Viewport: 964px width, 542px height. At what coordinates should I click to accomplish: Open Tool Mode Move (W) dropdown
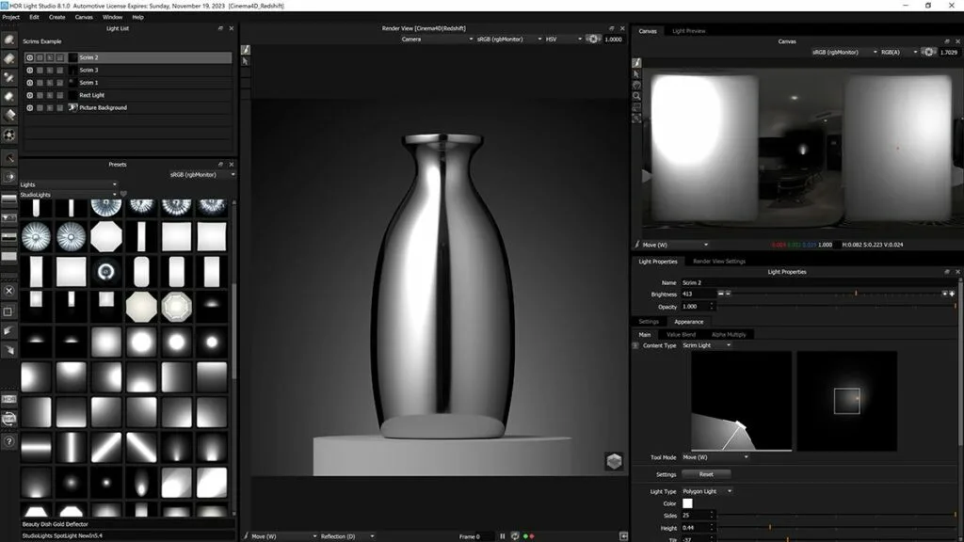coord(715,457)
